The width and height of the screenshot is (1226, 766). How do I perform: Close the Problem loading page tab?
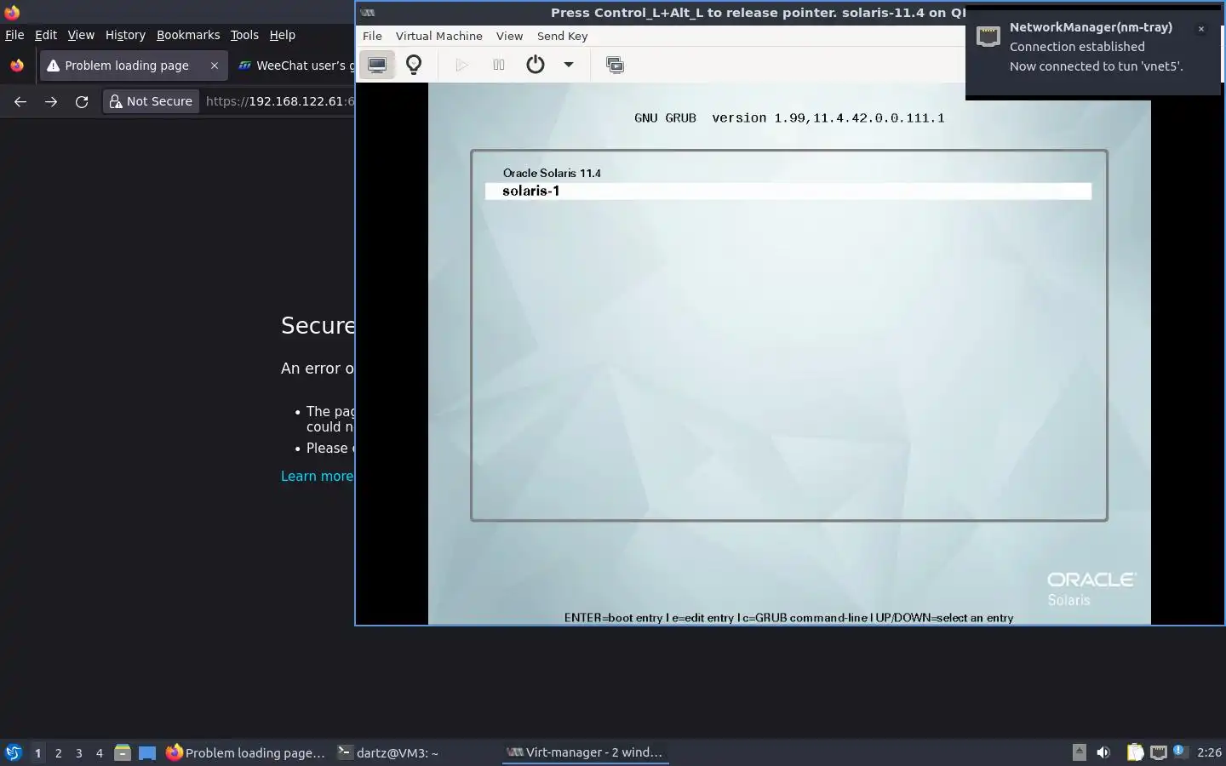pyautogui.click(x=215, y=66)
